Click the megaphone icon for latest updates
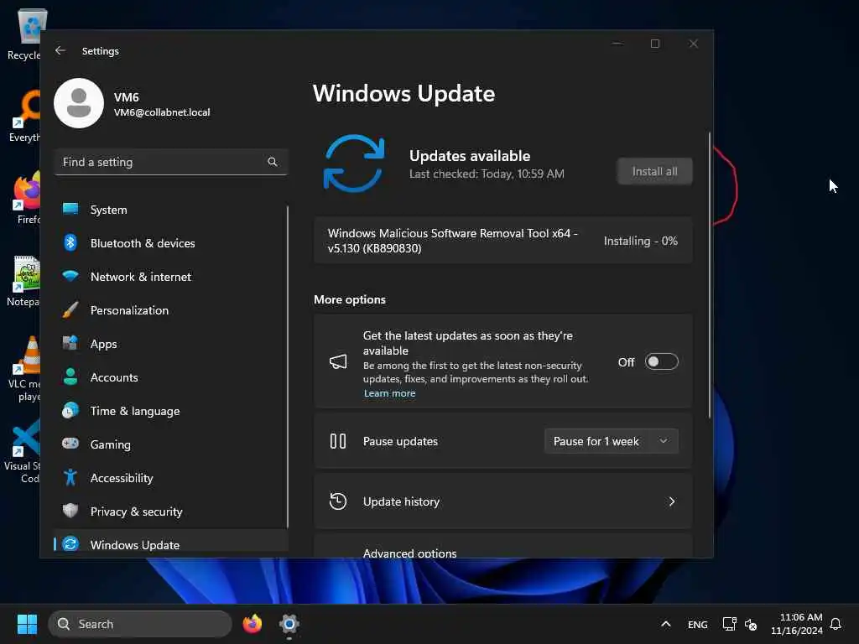Screen dimensions: 859x644 click(338, 361)
